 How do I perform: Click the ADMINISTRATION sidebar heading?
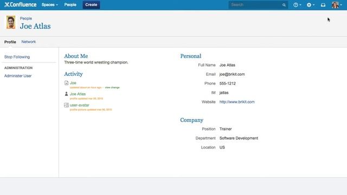tap(18, 68)
